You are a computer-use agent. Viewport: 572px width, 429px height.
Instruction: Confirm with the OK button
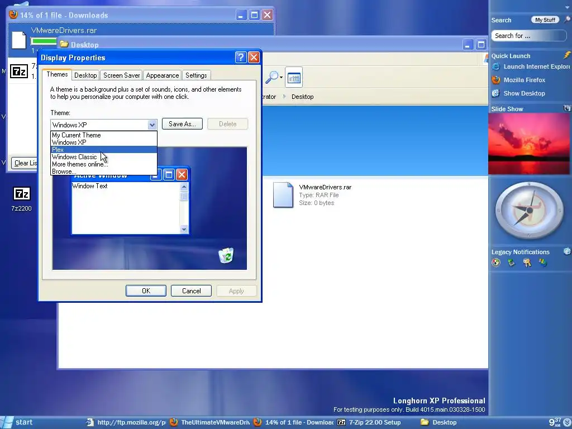(146, 290)
